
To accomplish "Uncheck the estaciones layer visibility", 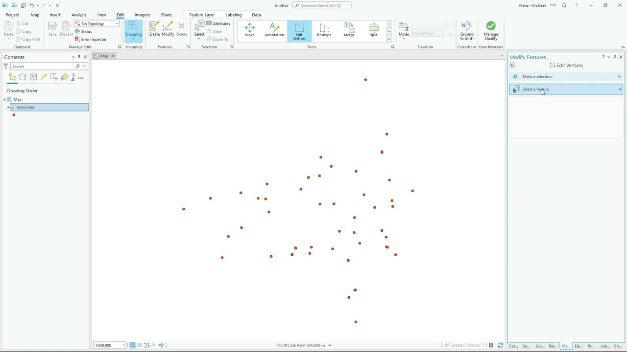I will point(13,107).
